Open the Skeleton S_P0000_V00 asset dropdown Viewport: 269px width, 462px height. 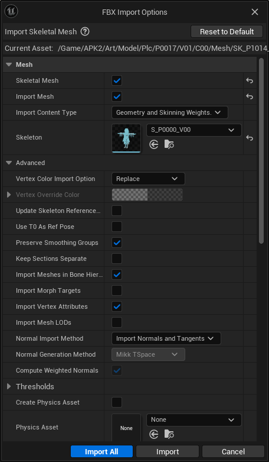click(194, 130)
